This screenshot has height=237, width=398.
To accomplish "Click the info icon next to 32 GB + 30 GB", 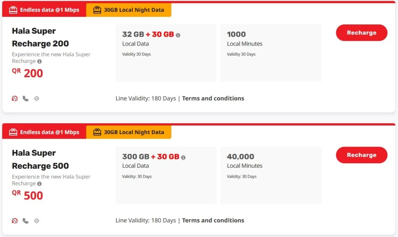I will click(178, 35).
